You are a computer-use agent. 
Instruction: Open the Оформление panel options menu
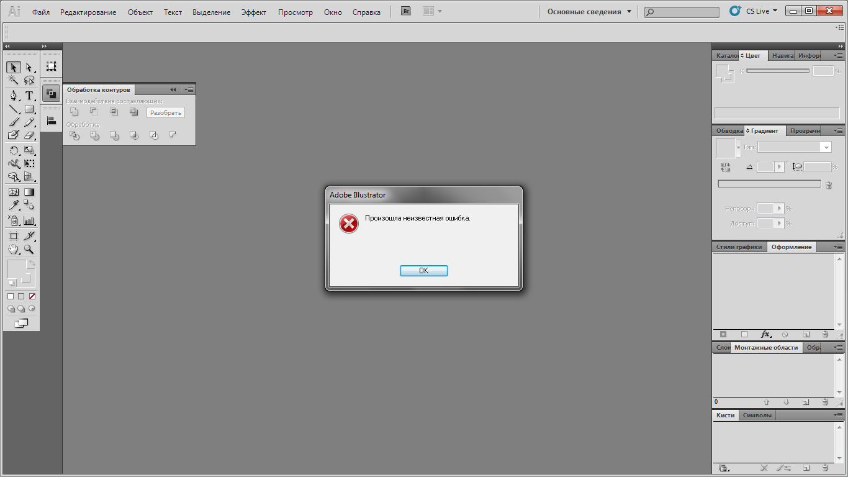838,247
